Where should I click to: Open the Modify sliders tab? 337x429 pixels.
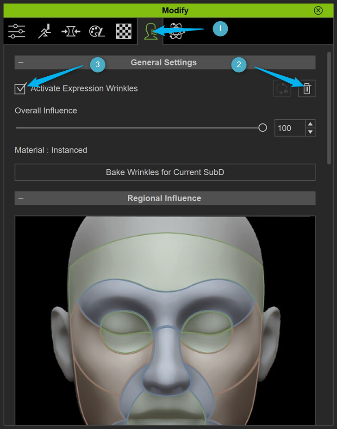pos(17,31)
